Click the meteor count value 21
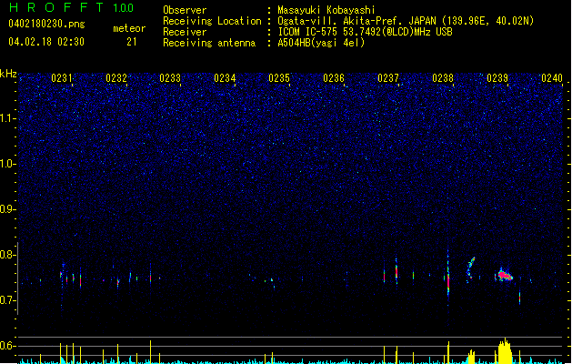The width and height of the screenshot is (572, 364). (x=131, y=42)
